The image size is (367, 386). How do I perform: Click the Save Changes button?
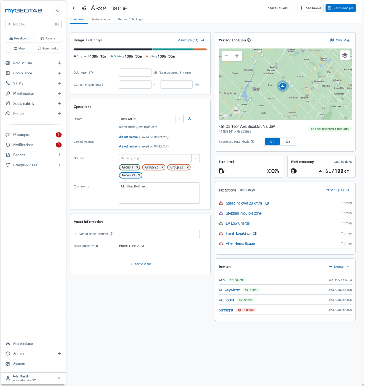pyautogui.click(x=341, y=8)
